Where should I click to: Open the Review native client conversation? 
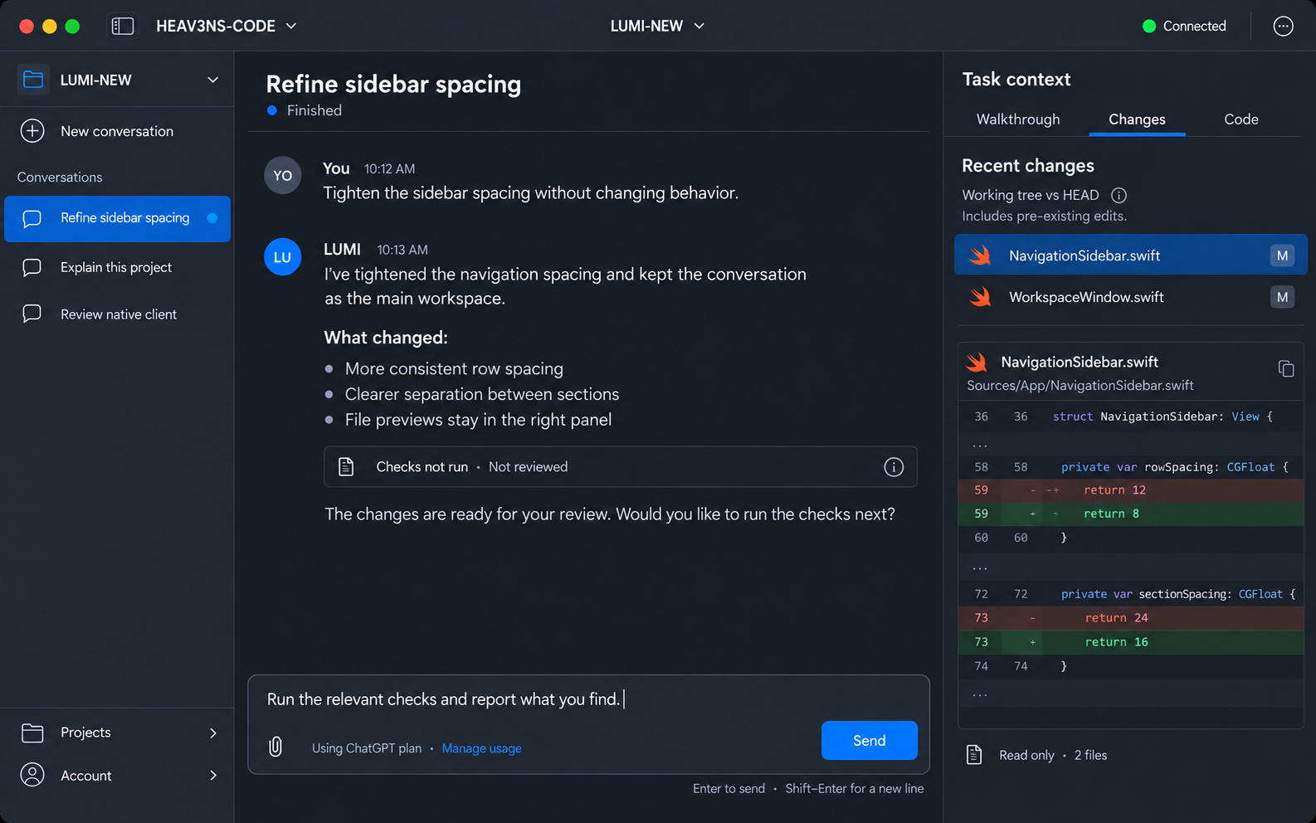tap(117, 314)
